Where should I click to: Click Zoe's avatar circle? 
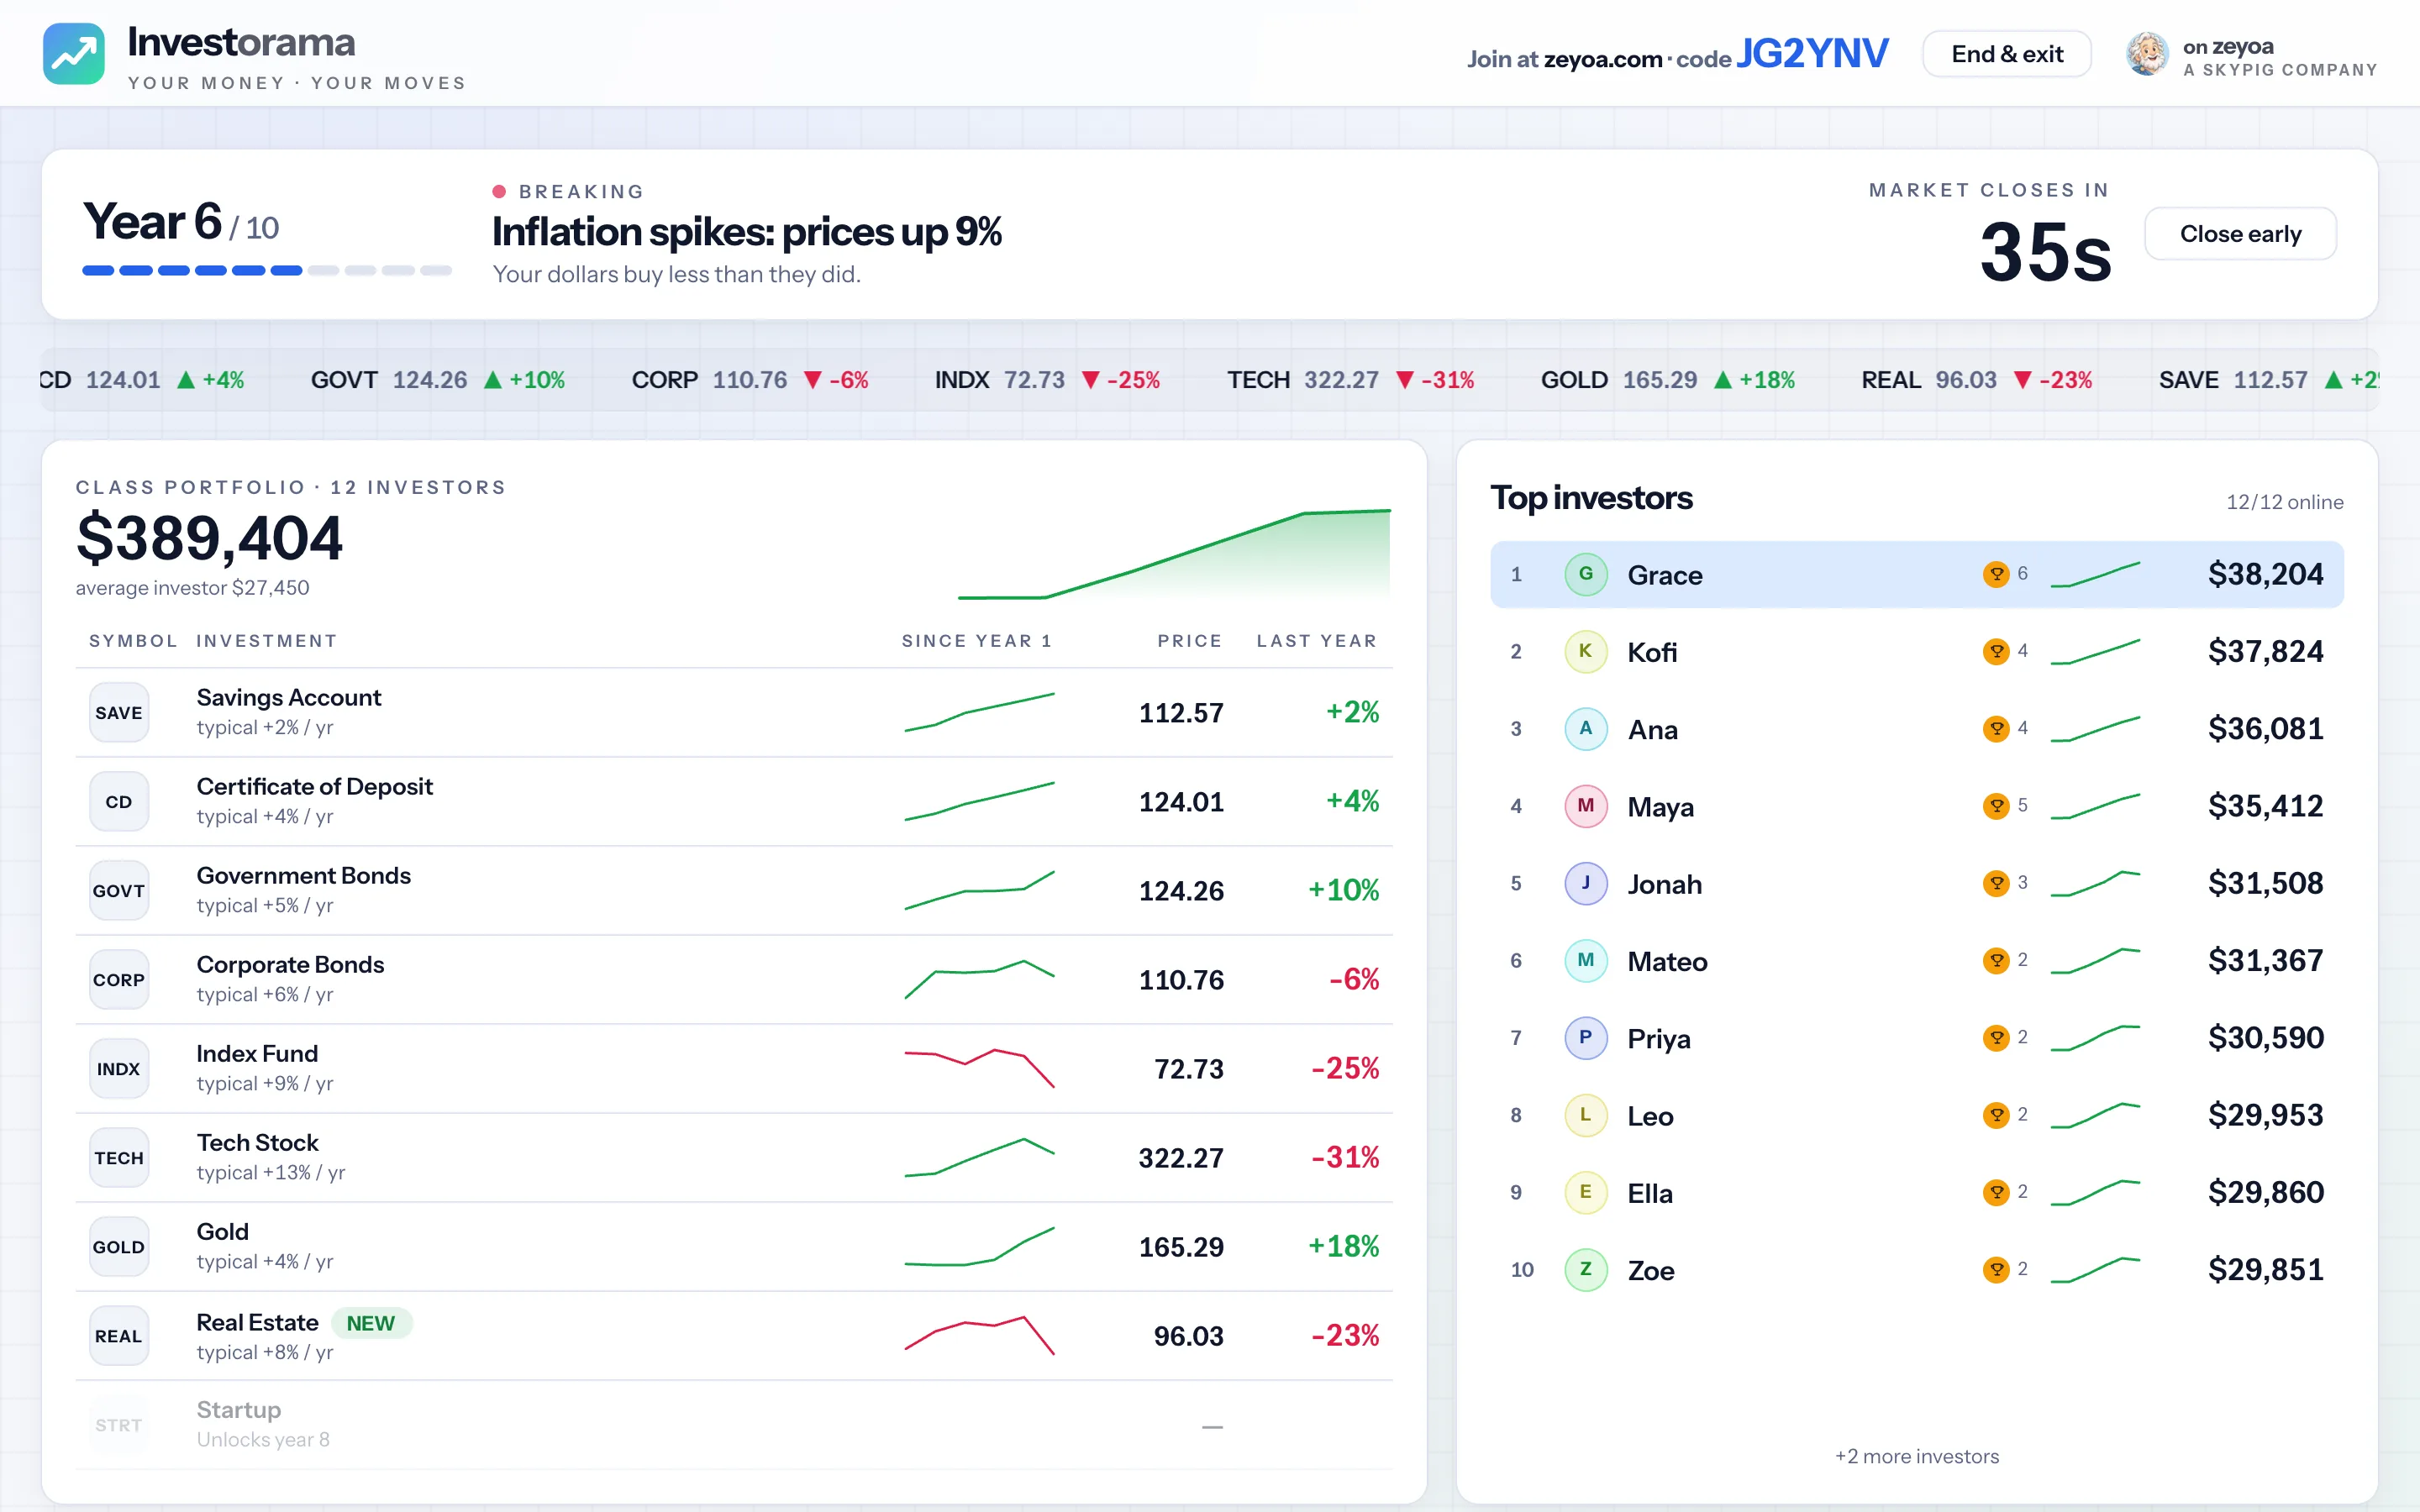[1586, 1270]
